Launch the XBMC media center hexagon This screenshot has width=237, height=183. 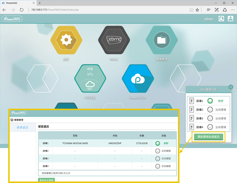(x=114, y=40)
